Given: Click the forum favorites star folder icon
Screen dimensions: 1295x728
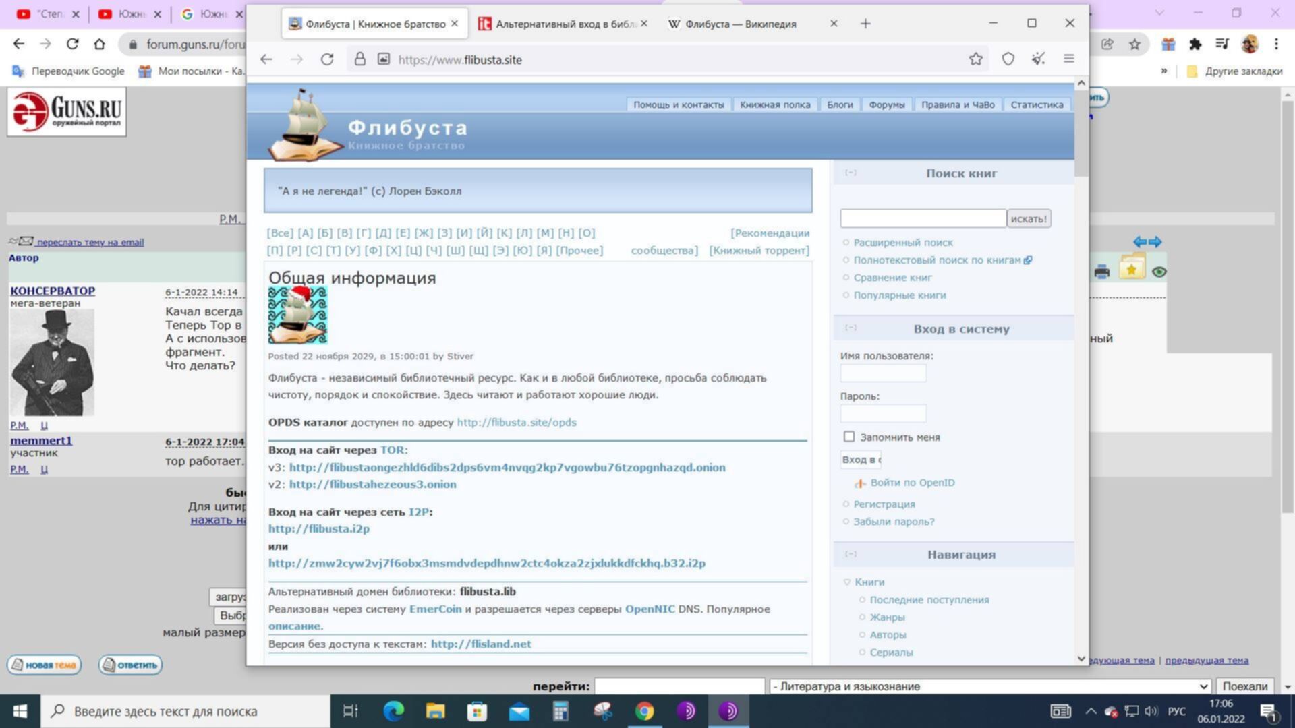Looking at the screenshot, I should [1132, 269].
